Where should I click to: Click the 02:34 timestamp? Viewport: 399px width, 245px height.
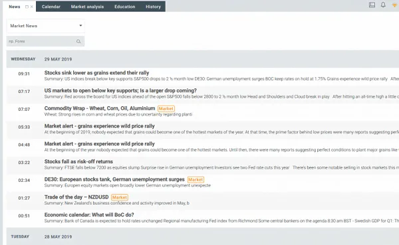(x=24, y=180)
